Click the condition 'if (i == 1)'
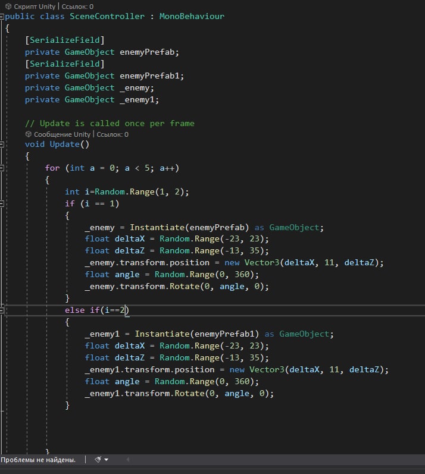This screenshot has height=474, width=425. [x=92, y=204]
